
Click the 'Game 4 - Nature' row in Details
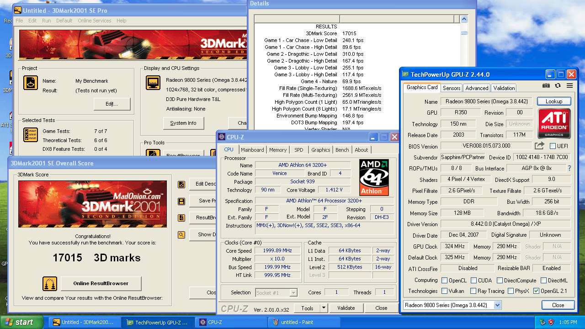pos(357,81)
